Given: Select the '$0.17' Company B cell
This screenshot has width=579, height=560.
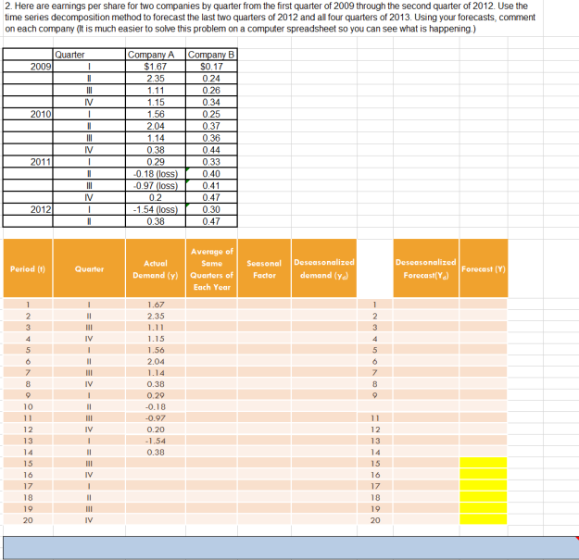Looking at the screenshot, I should tap(211, 67).
